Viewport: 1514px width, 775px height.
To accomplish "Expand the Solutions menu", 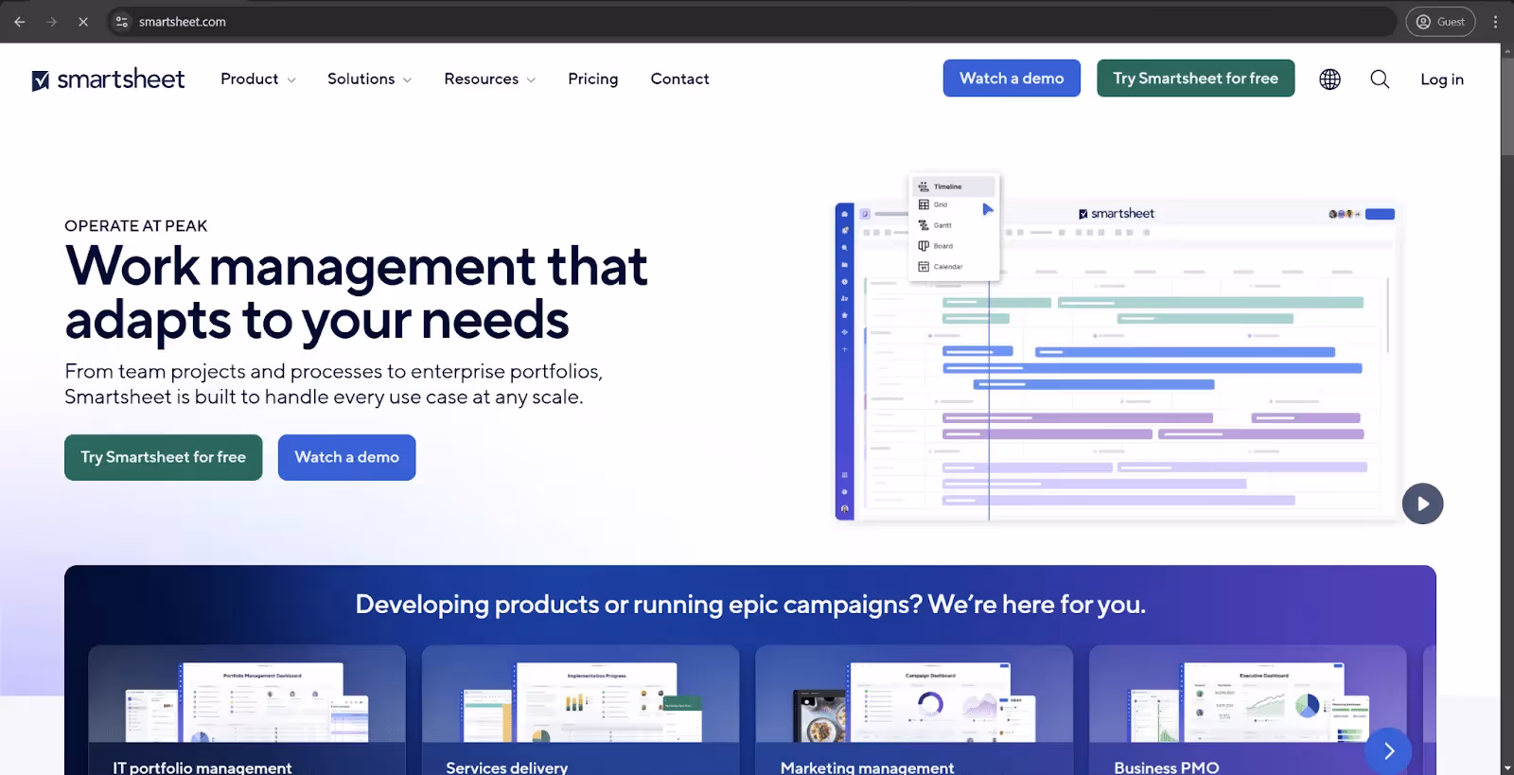I will point(369,79).
